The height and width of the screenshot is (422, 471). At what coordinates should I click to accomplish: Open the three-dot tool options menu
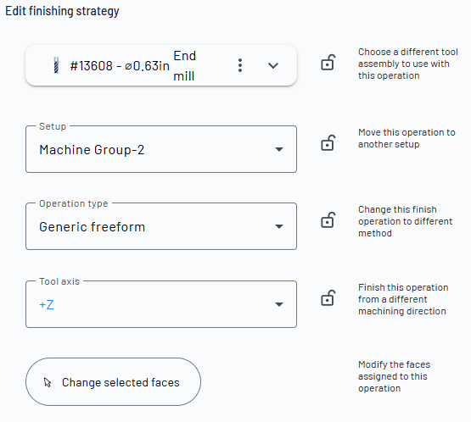tap(240, 65)
